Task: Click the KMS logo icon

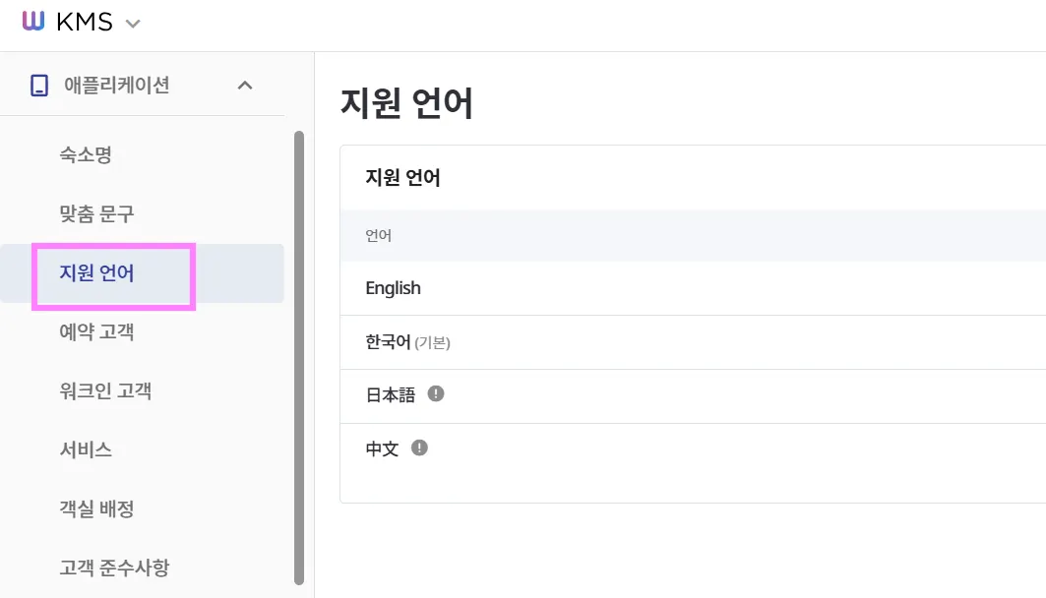Action: pos(33,23)
